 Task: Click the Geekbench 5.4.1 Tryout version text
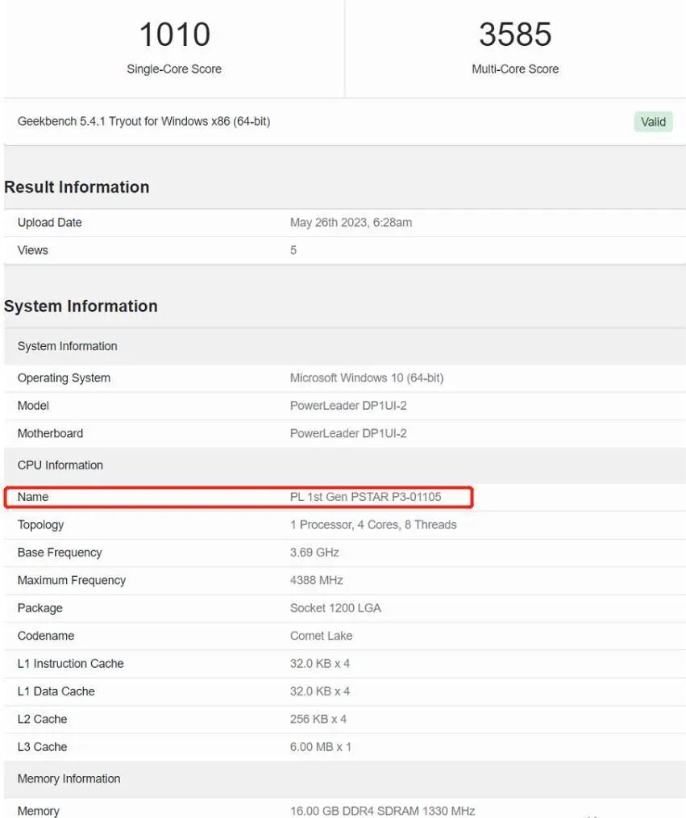pyautogui.click(x=143, y=122)
